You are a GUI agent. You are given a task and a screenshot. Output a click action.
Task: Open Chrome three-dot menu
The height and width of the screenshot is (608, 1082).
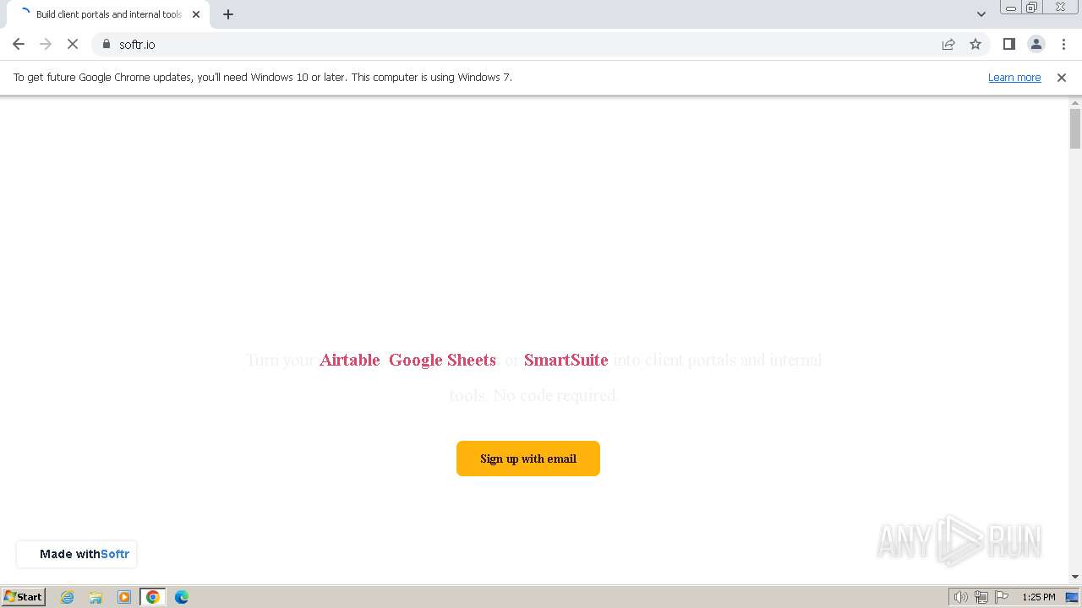pos(1063,44)
